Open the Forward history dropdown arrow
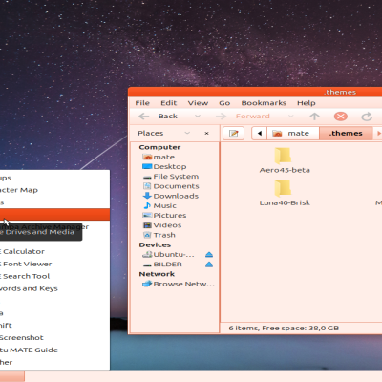382x382 pixels. (290, 117)
